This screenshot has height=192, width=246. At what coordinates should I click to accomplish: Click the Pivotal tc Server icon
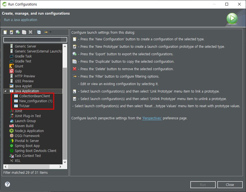[12, 141]
